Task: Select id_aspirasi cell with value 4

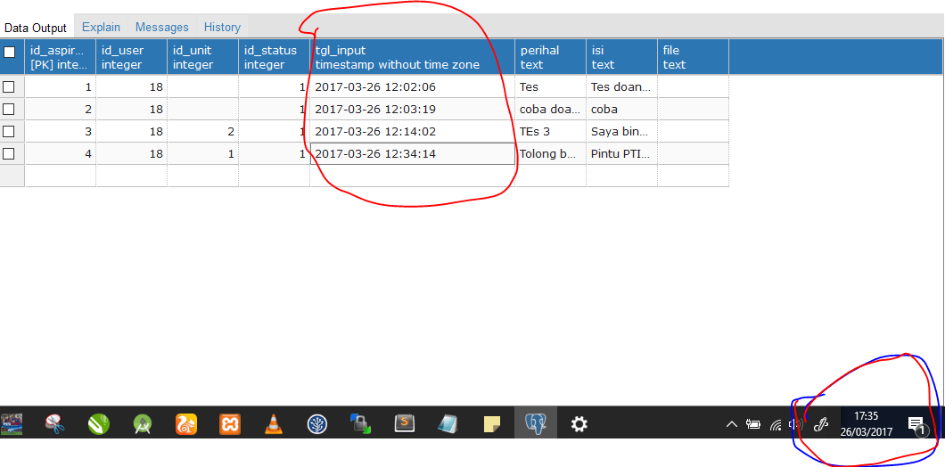Action: 61,153
